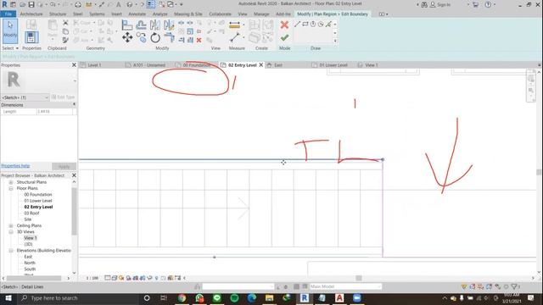
Task: Collapse the Elevations tree node
Action: (11, 251)
